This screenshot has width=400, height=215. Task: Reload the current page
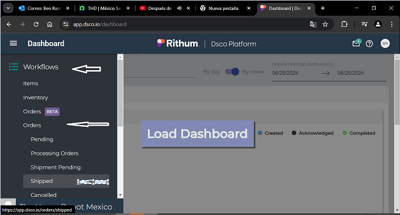point(36,25)
